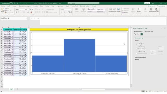Toggle italic K formatting

pos(18,12)
